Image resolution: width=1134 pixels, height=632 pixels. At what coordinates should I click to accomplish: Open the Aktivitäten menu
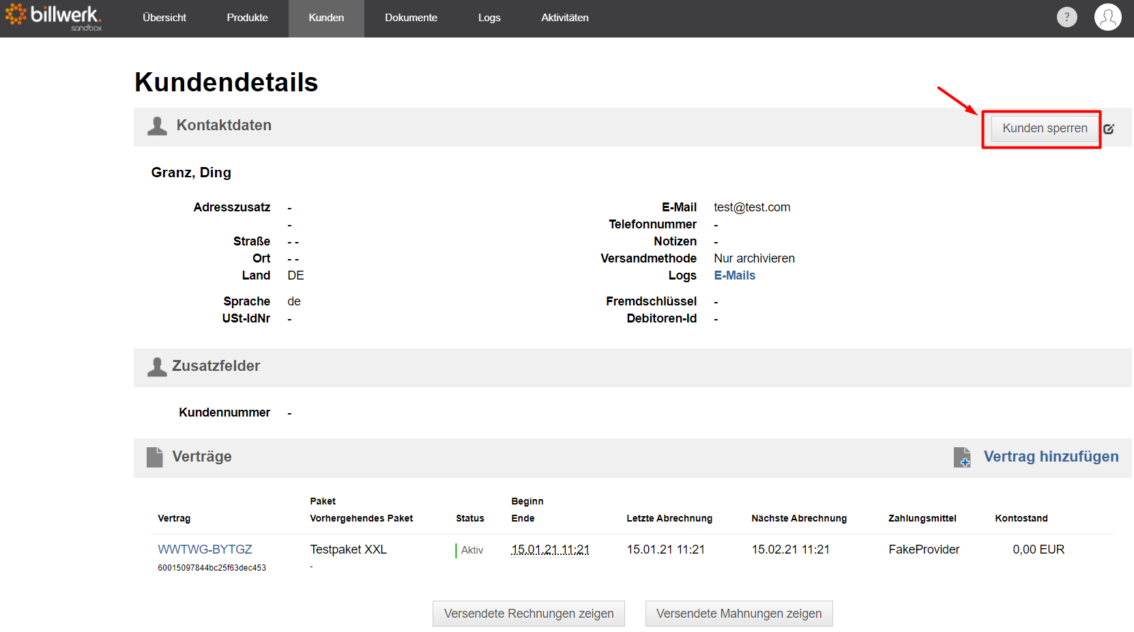coord(565,18)
